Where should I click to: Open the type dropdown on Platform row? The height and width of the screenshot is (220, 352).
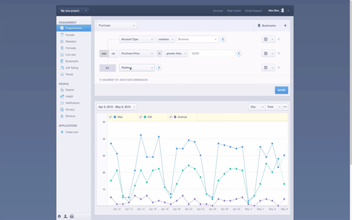[268, 68]
